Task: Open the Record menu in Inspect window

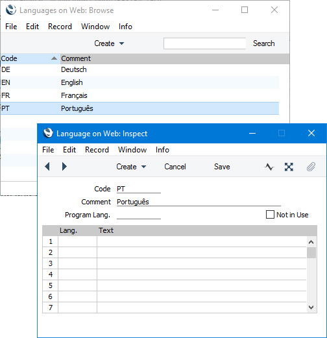Action: tap(97, 150)
